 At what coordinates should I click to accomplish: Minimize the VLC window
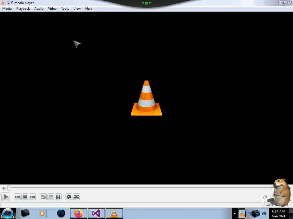tap(280, 3)
